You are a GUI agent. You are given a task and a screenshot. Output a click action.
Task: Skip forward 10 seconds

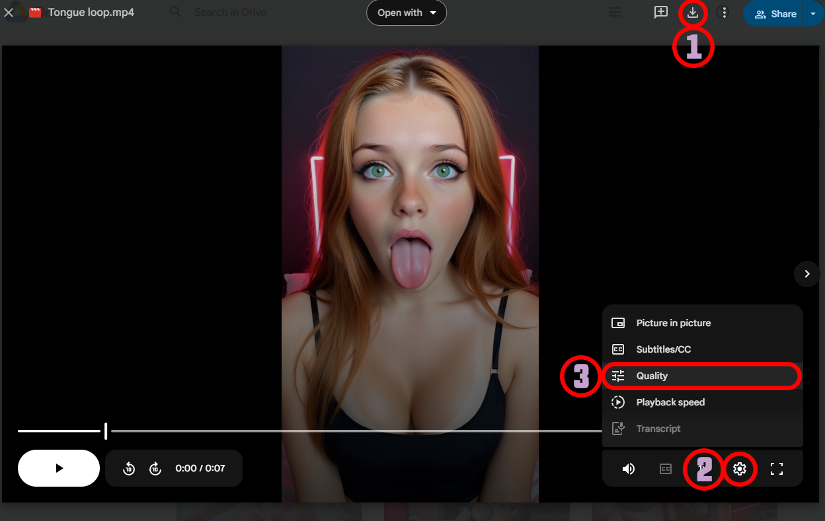pyautogui.click(x=155, y=469)
